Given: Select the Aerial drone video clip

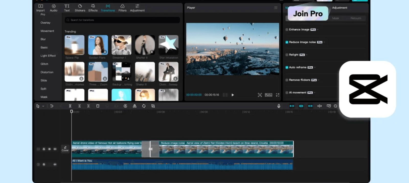Looking at the screenshot, I should click(107, 149).
